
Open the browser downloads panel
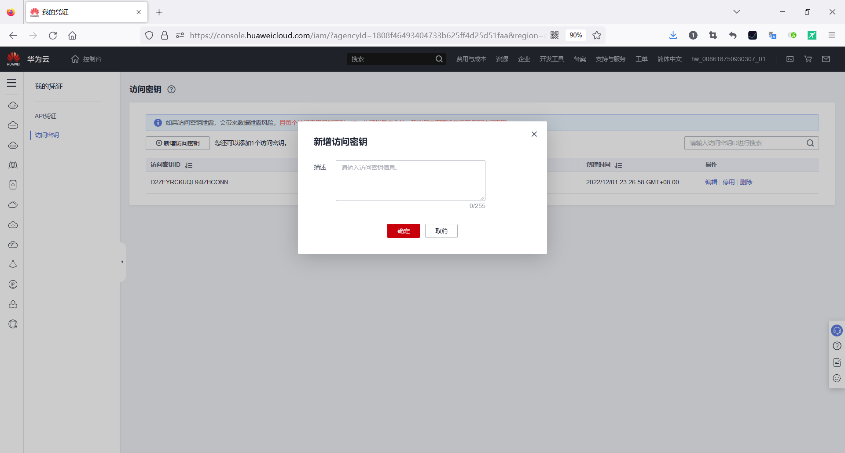click(x=673, y=35)
